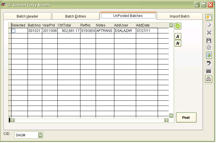Click the Edit document pencil icon

[209, 25]
